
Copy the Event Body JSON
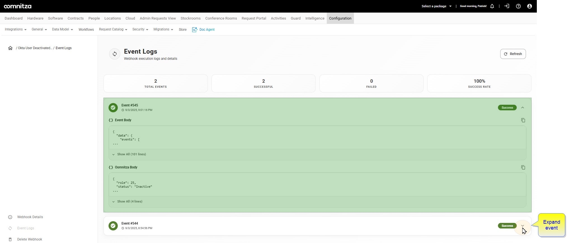(523, 120)
